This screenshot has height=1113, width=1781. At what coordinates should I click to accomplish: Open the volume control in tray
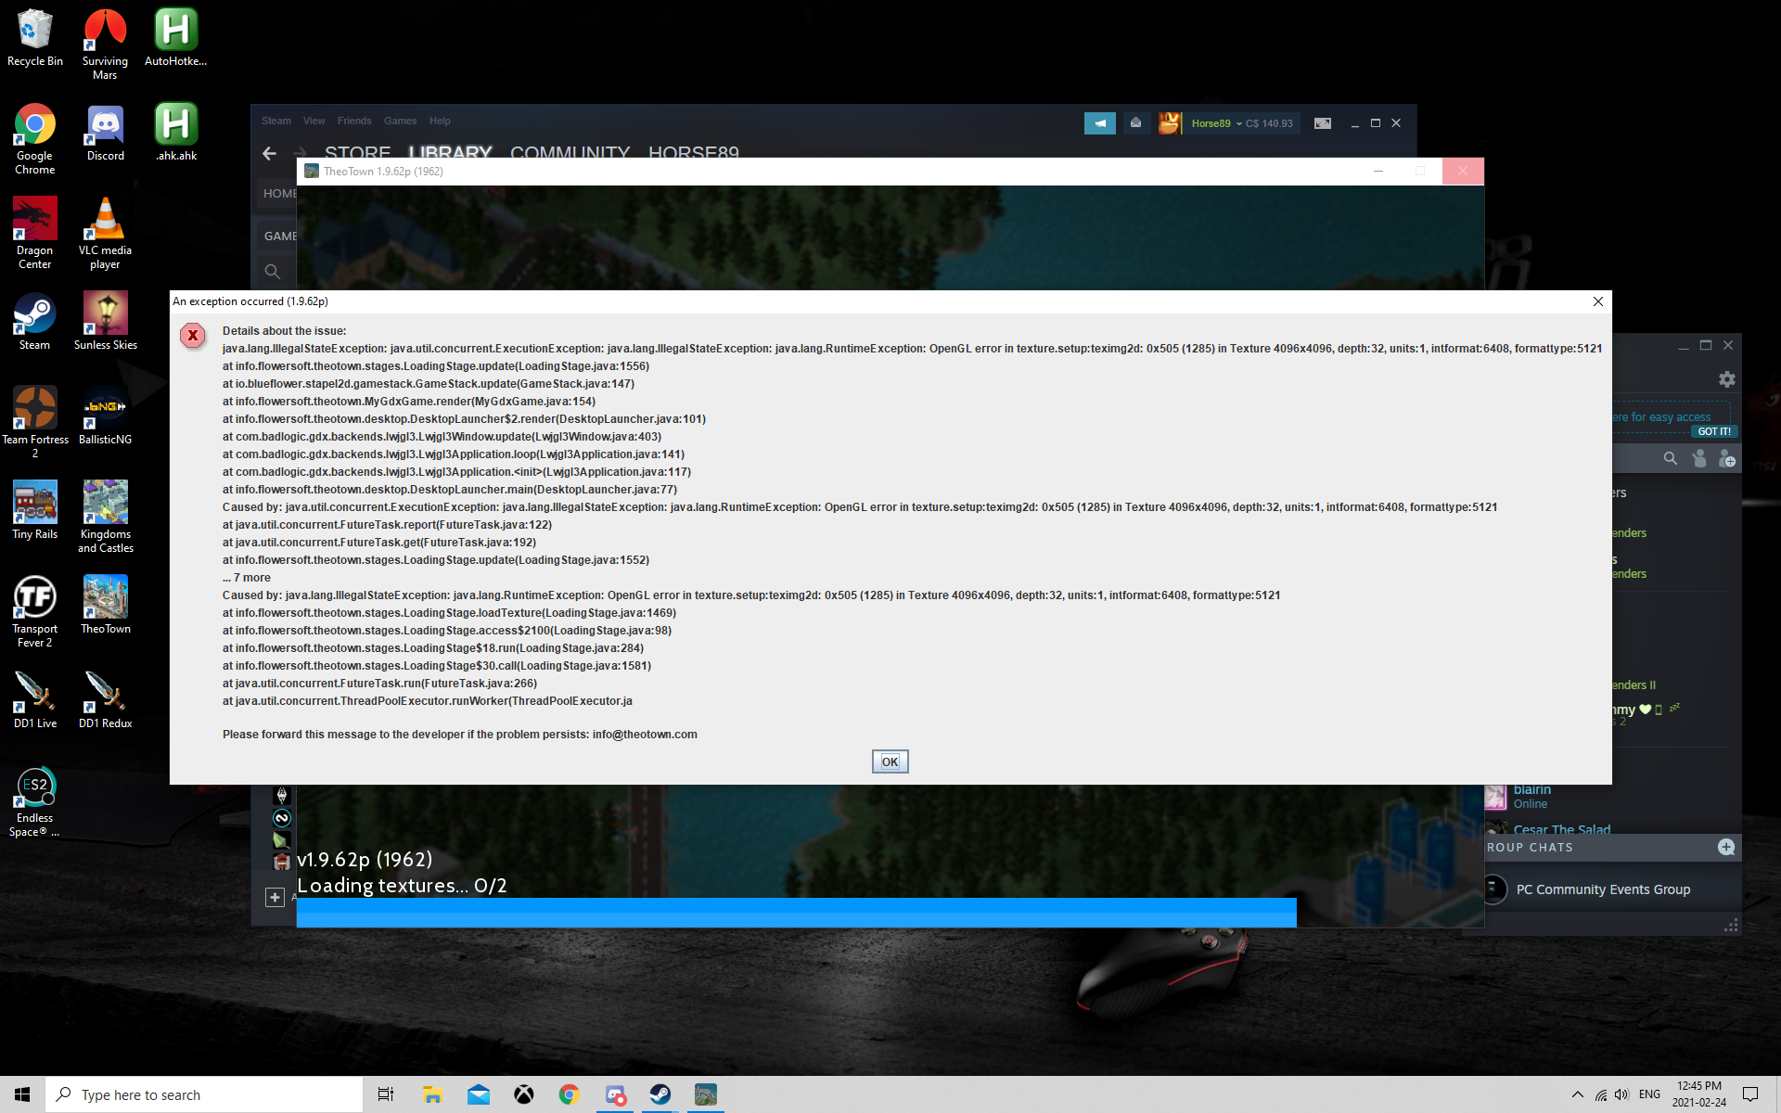coord(1621,1094)
